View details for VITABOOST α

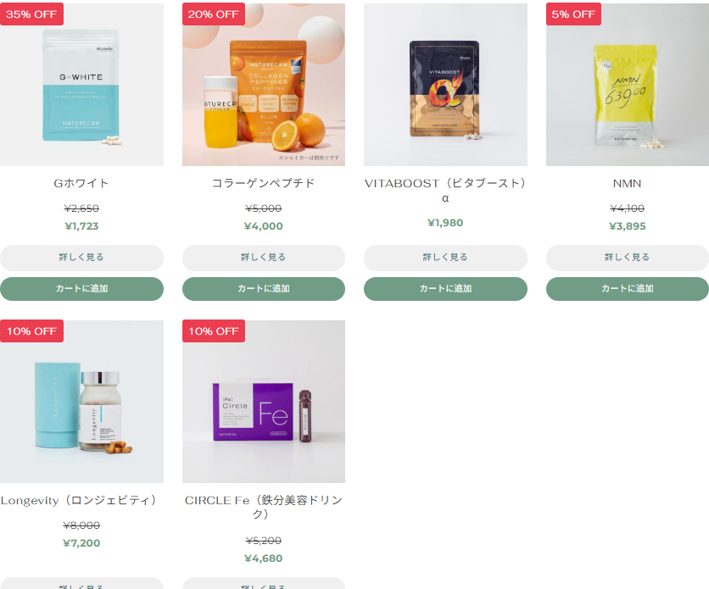[x=445, y=258]
